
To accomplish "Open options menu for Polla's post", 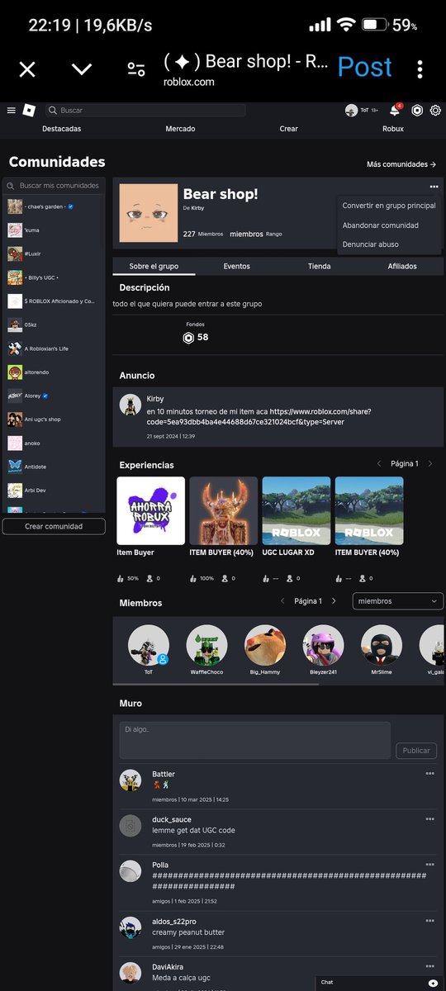I will (429, 865).
